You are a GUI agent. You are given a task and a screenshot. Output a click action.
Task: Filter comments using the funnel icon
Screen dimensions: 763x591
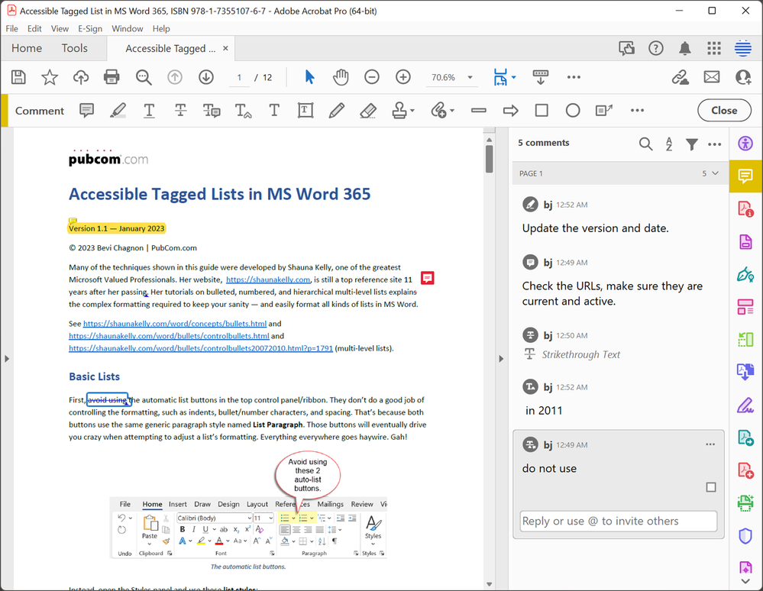691,144
